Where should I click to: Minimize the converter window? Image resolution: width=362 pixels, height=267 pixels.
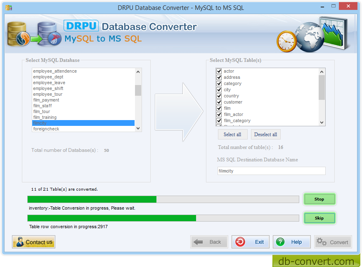pos(322,7)
